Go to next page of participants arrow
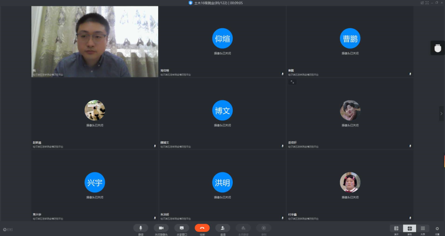Viewport: 445px width, 236px height. (441, 113)
